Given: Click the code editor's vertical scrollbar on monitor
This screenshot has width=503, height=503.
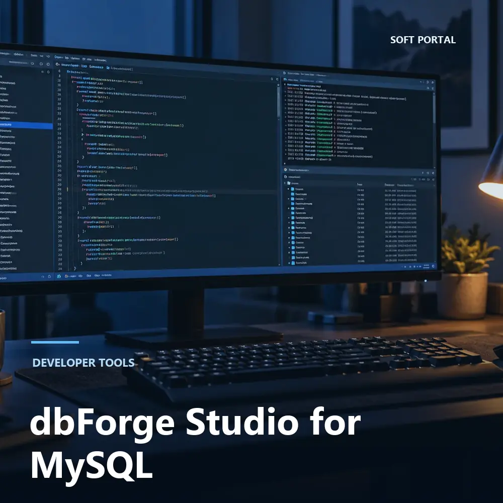Looking at the screenshot, I should point(278,102).
